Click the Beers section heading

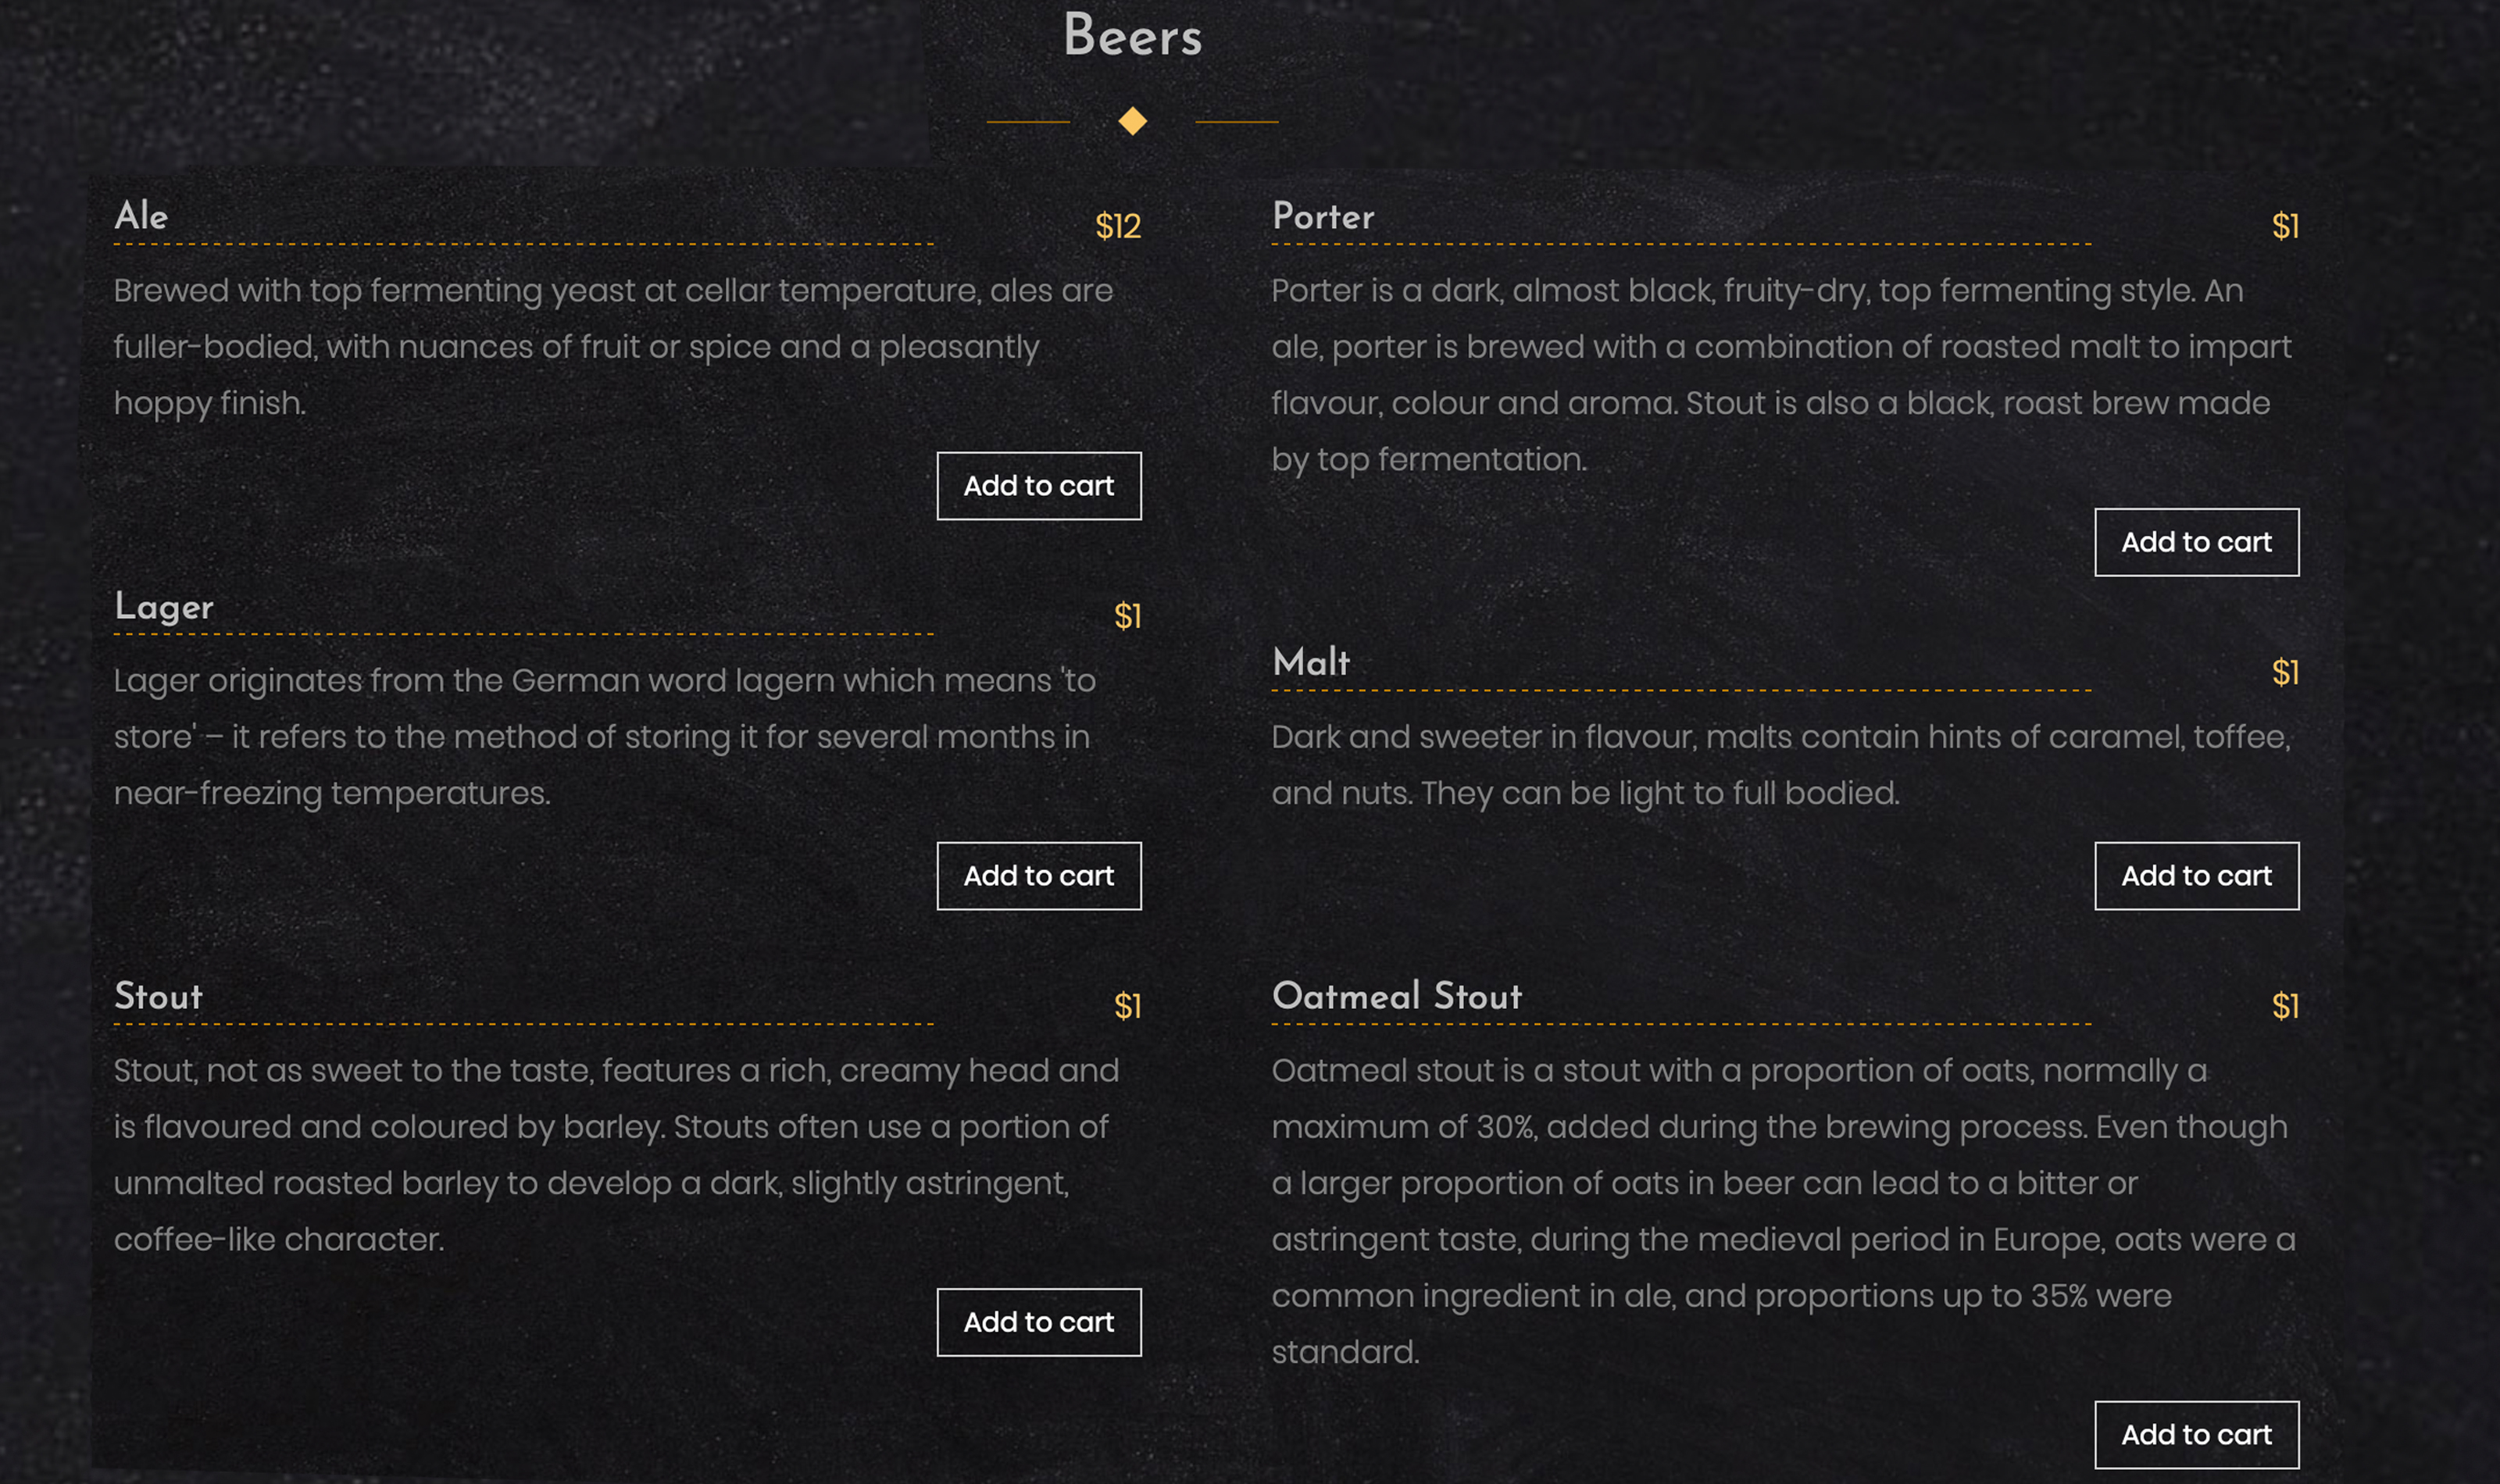(x=1132, y=37)
